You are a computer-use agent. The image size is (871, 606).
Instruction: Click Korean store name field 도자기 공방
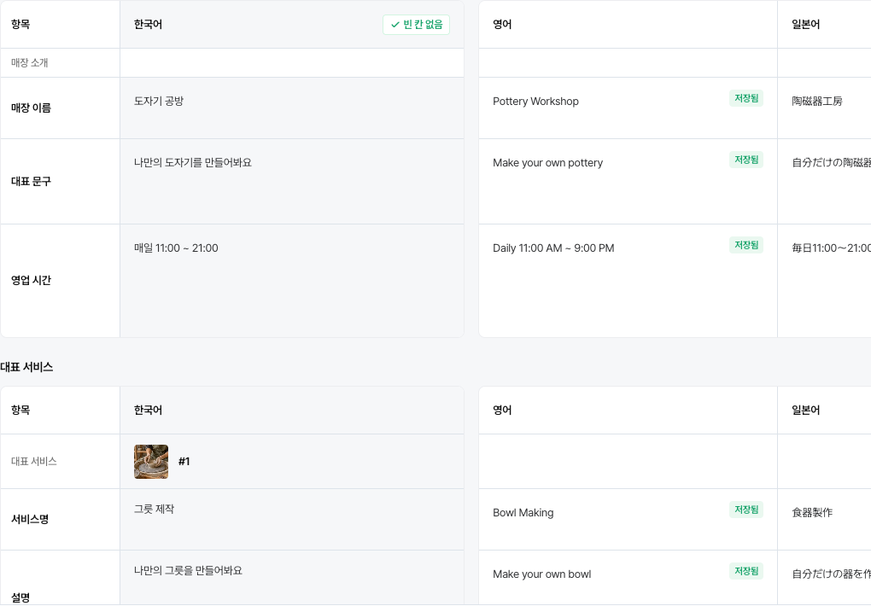292,108
